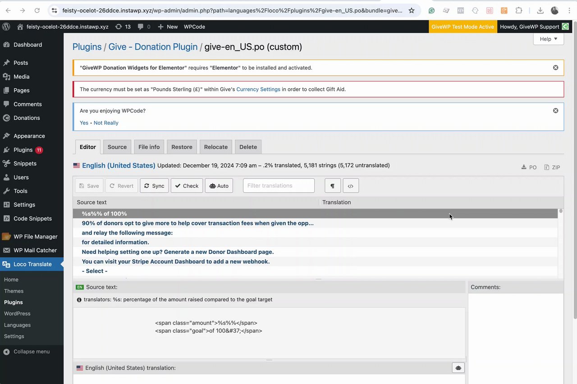Open the Loco Translate menu
The image size is (577, 384).
[x=32, y=264]
